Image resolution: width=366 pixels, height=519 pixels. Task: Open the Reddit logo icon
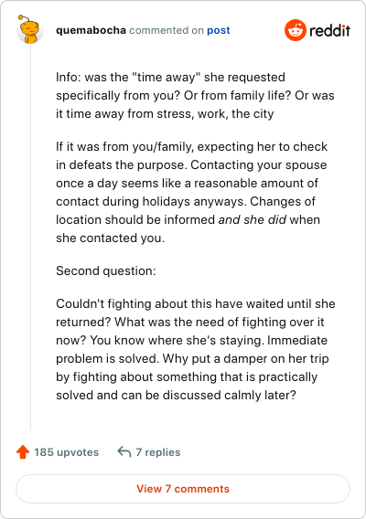pyautogui.click(x=295, y=30)
